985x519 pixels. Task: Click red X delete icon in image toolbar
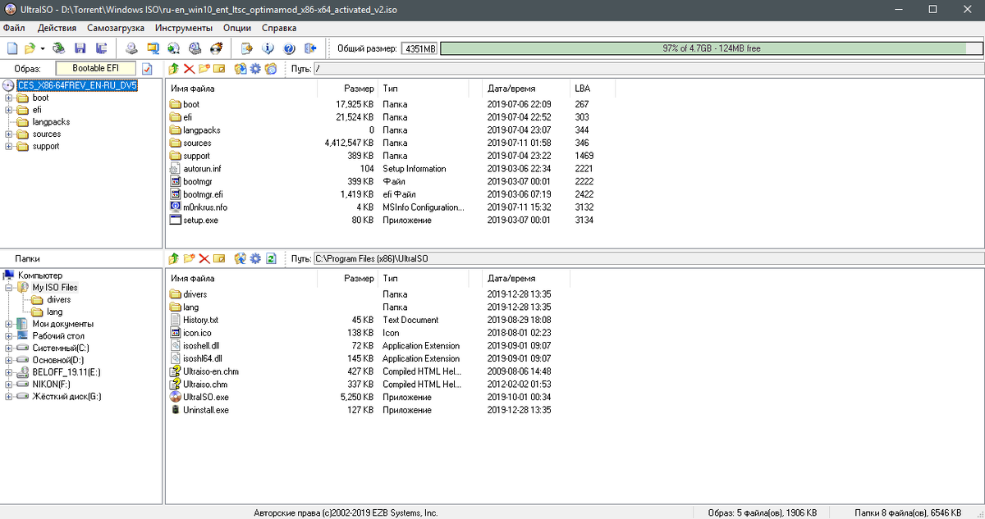point(189,69)
